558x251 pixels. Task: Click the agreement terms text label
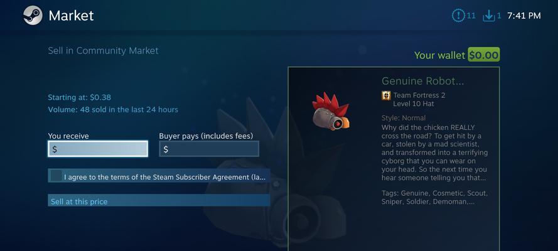point(164,177)
